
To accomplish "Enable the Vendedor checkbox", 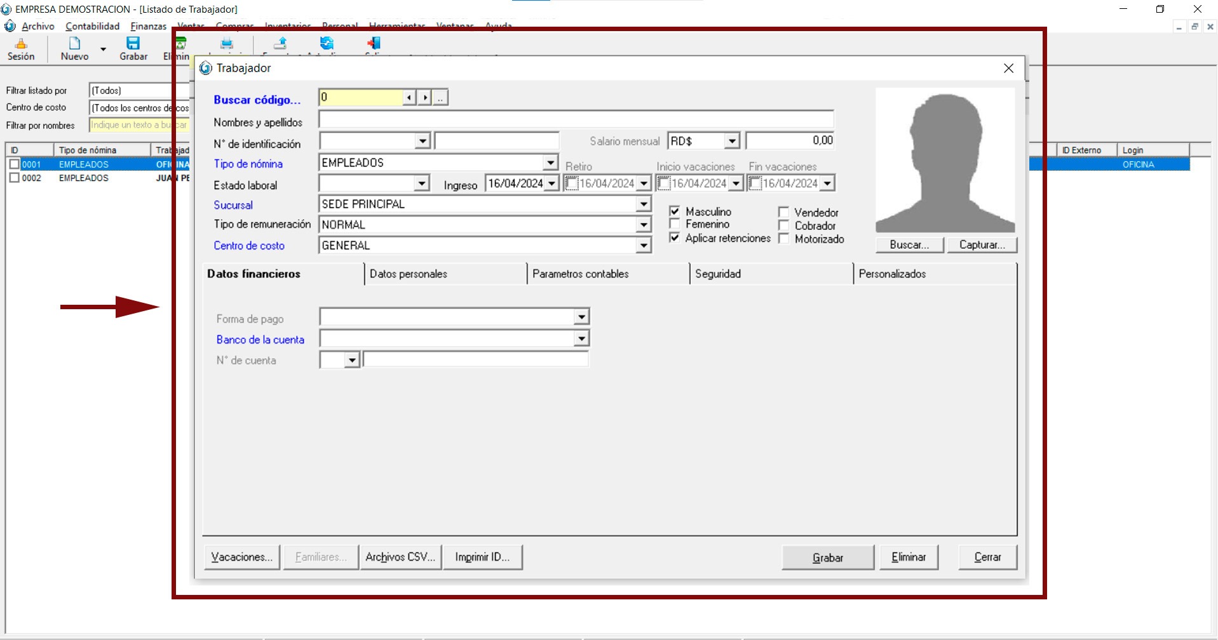I will pos(783,212).
